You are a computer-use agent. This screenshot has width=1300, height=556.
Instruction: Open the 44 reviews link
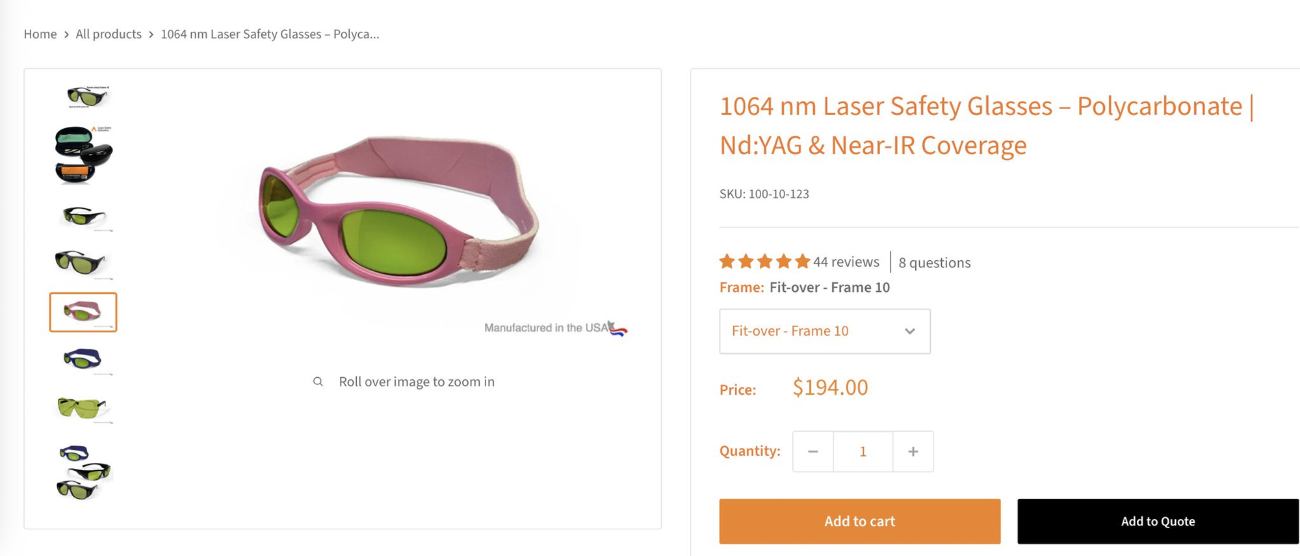coord(846,261)
